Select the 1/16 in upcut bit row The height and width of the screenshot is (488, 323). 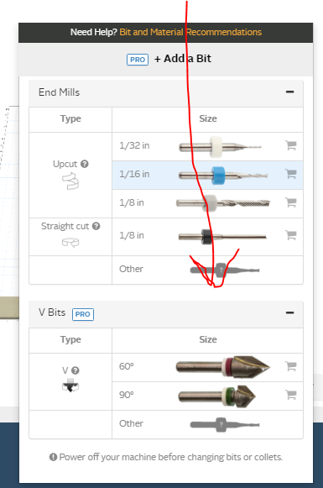point(207,176)
